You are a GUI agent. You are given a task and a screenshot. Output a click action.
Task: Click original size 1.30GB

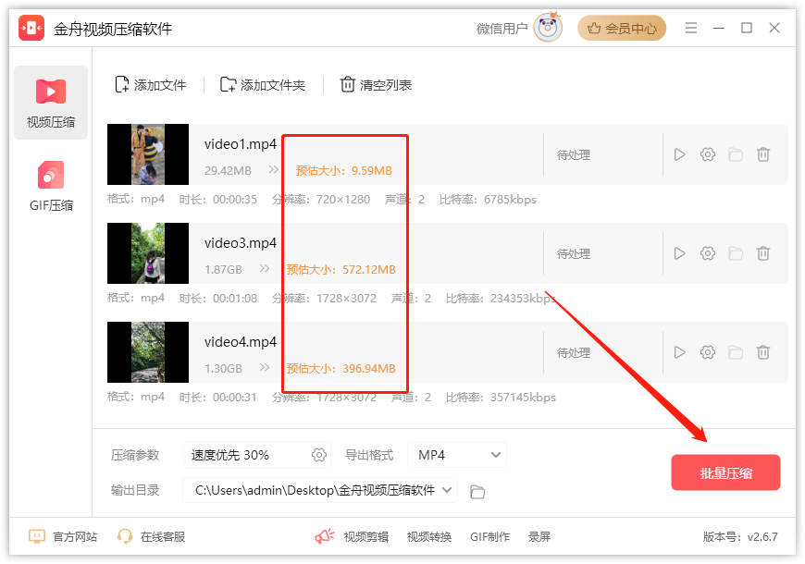click(223, 369)
